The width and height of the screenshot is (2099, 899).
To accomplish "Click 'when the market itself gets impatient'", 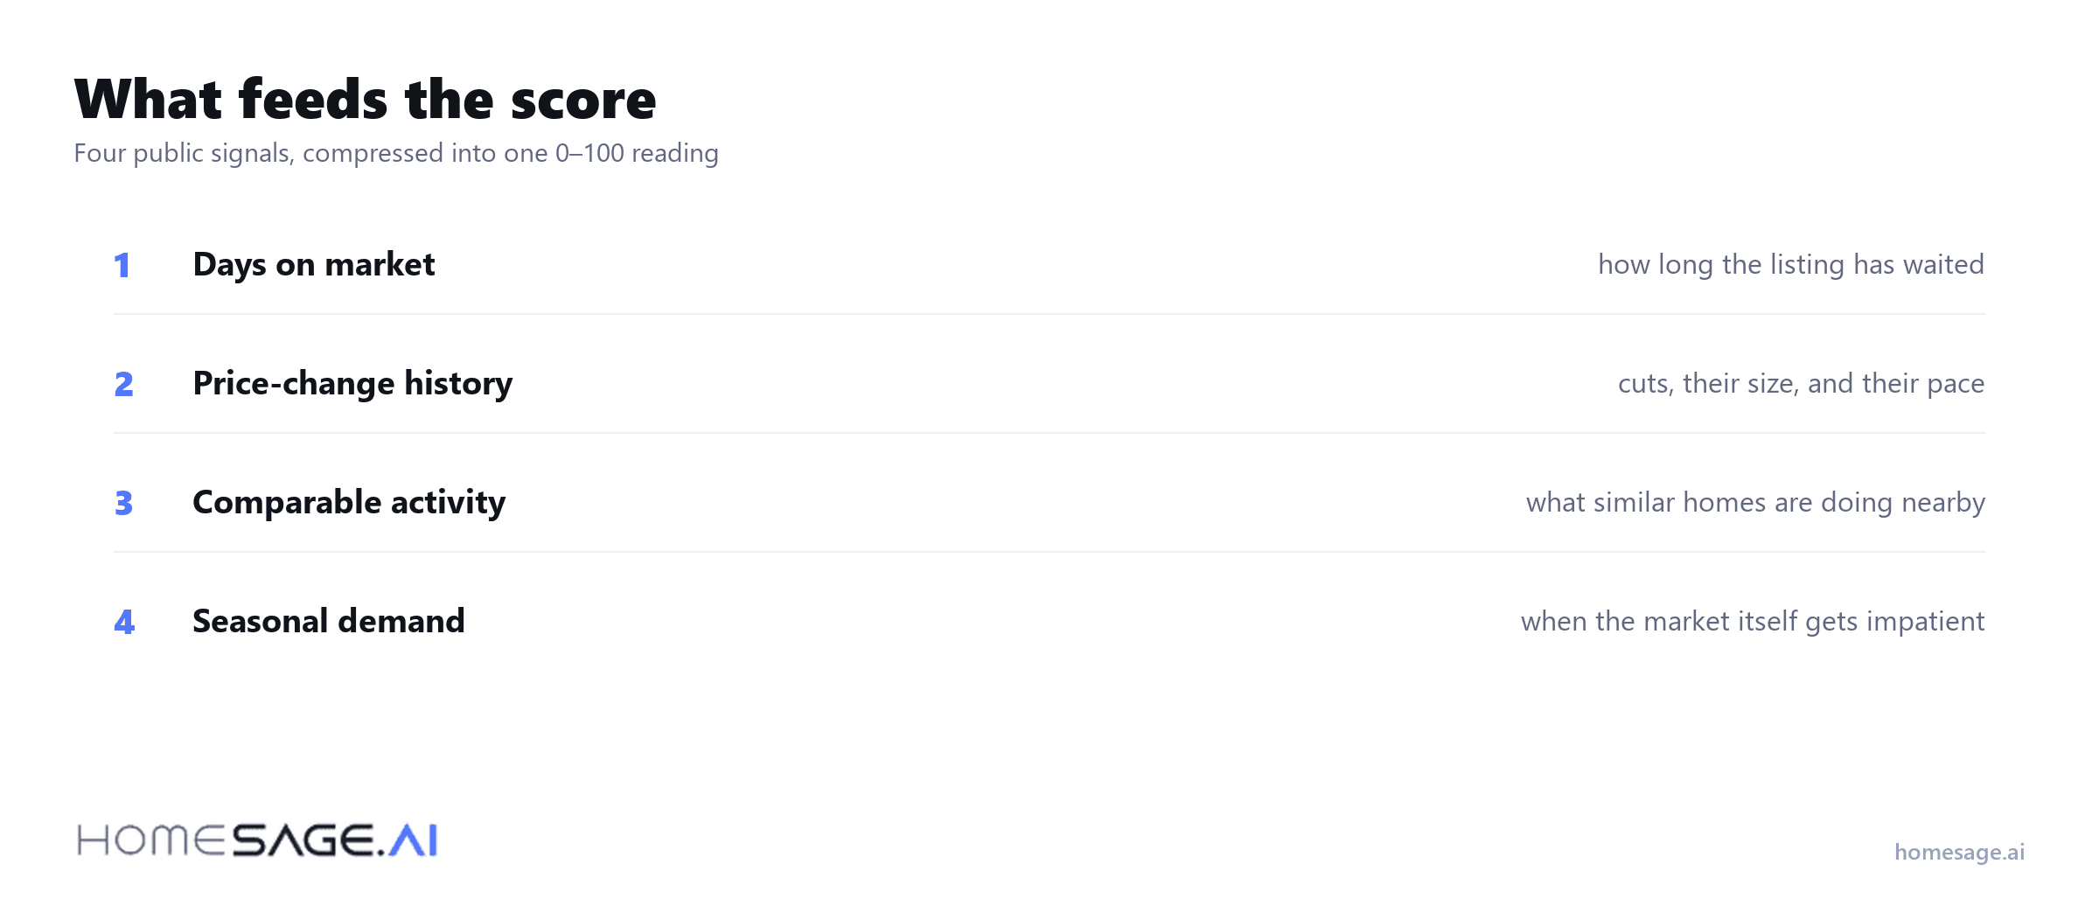I will (x=1753, y=622).
